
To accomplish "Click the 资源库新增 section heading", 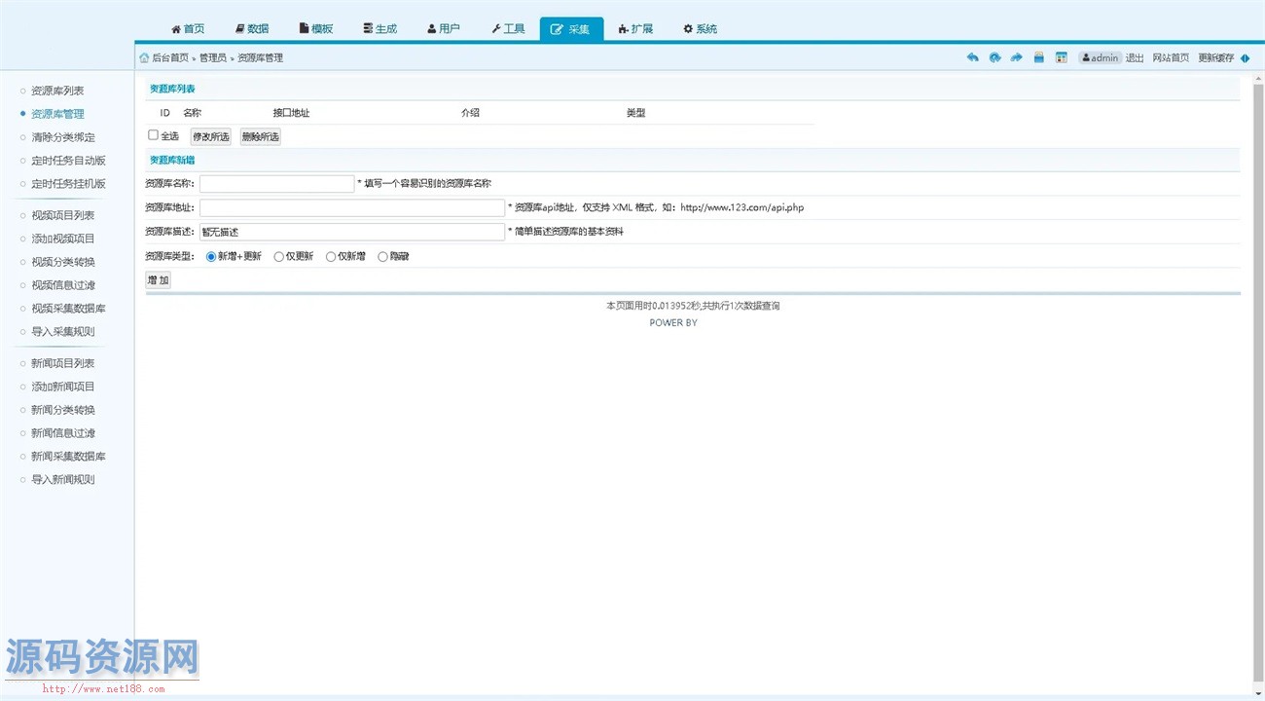I will click(x=172, y=160).
